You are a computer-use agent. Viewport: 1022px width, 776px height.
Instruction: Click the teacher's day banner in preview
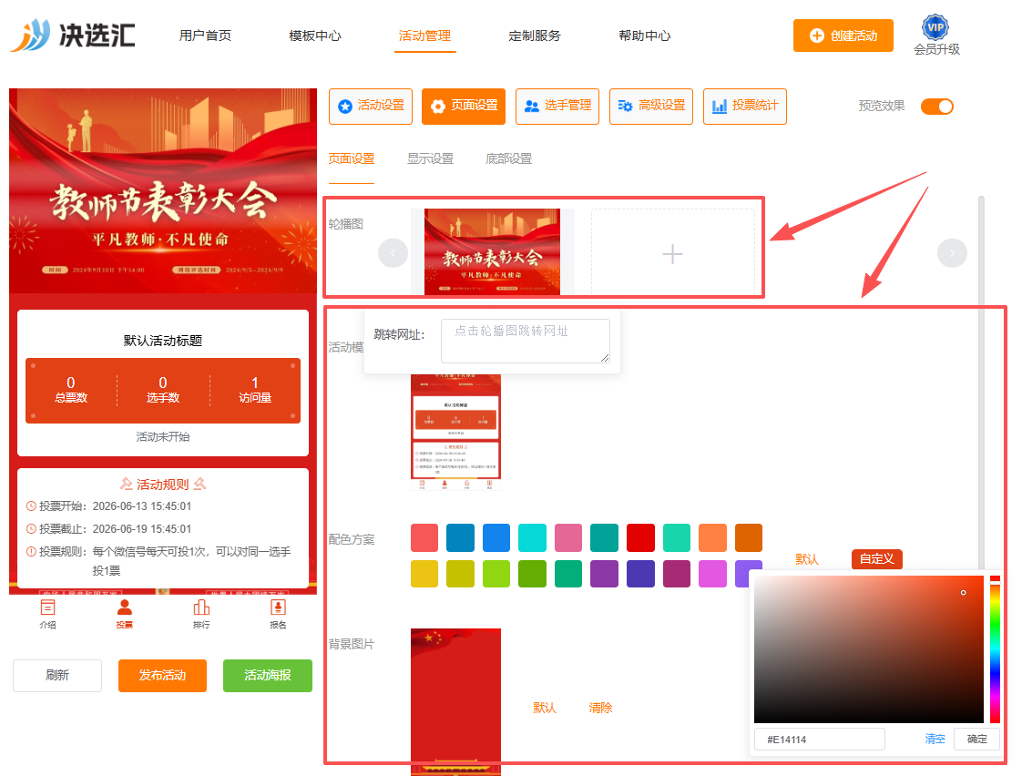pyautogui.click(x=163, y=191)
